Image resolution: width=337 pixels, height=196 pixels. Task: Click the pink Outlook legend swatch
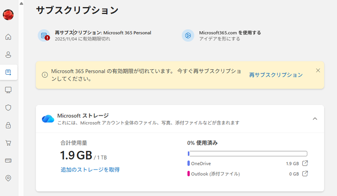(188, 174)
